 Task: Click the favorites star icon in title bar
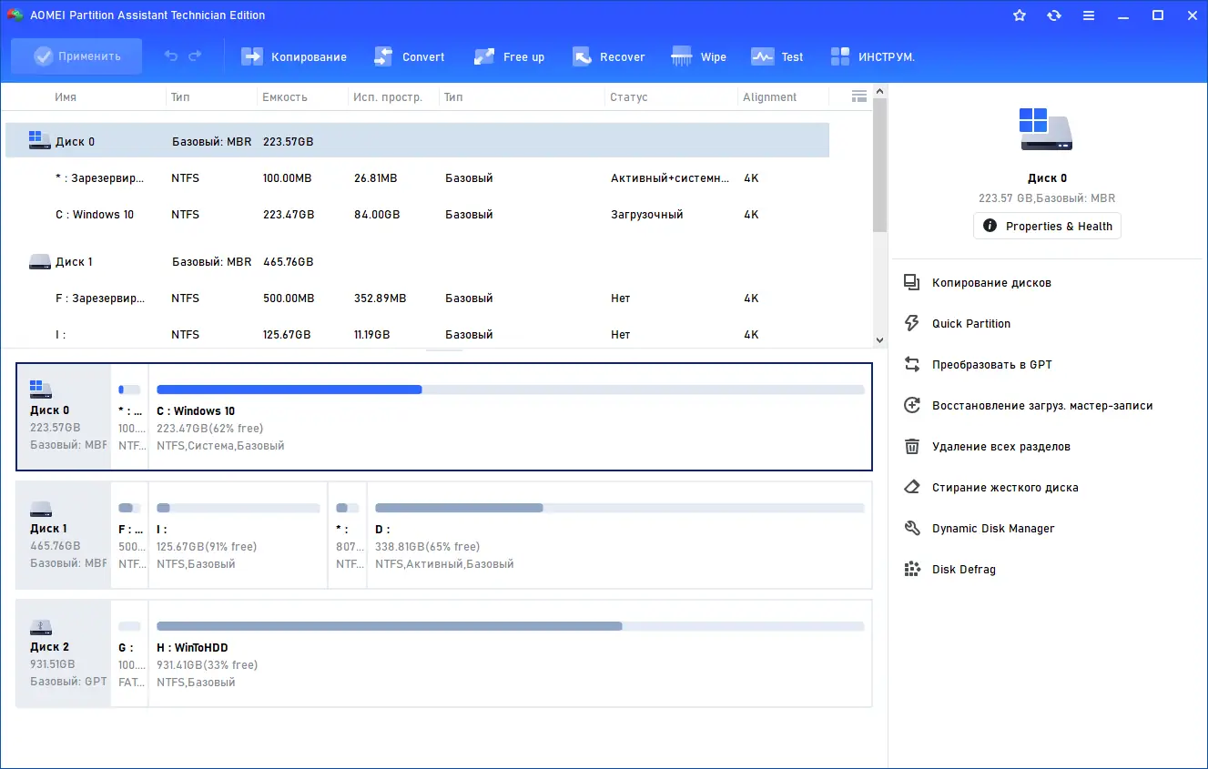tap(1020, 15)
